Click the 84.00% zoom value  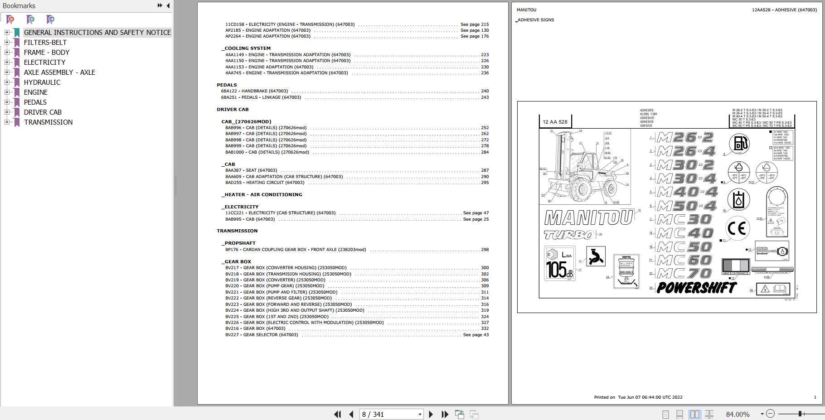(738, 414)
